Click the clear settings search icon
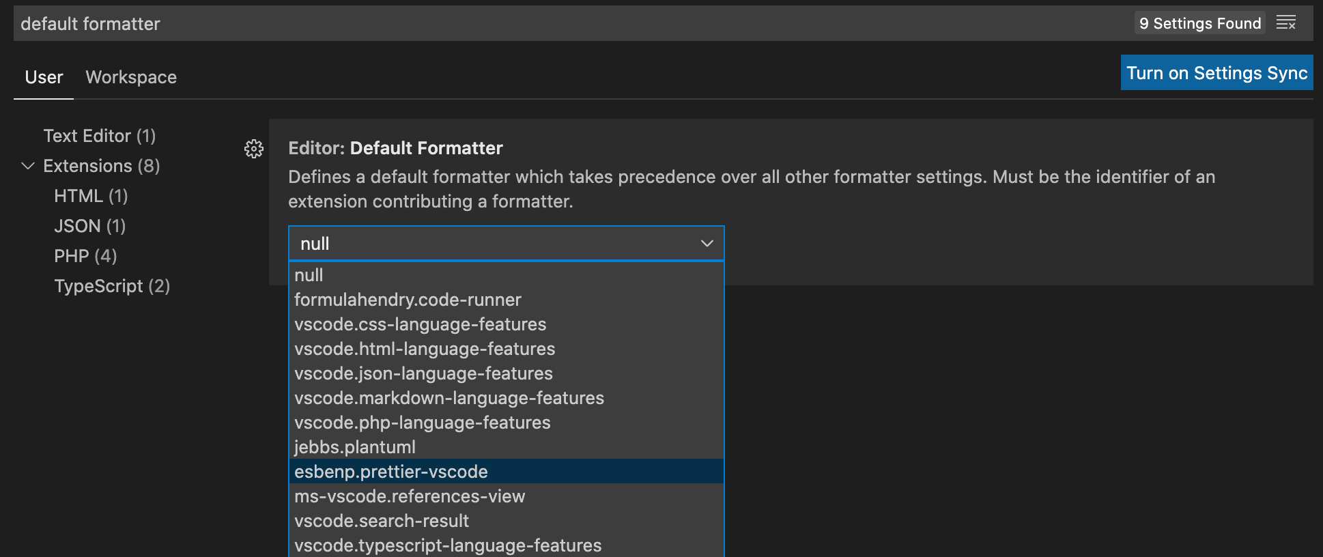This screenshot has height=557, width=1323. coord(1286,23)
